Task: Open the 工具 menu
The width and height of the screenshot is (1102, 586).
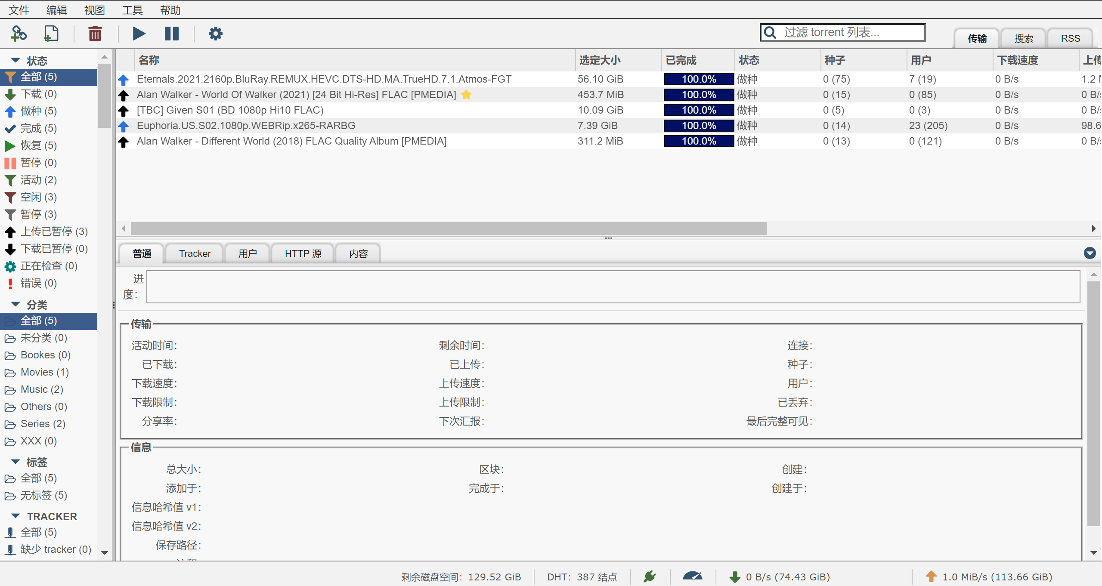Action: coord(132,10)
